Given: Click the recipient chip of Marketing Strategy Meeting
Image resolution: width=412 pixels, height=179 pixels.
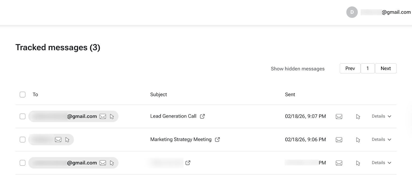Looking at the screenshot, I should 51,139.
